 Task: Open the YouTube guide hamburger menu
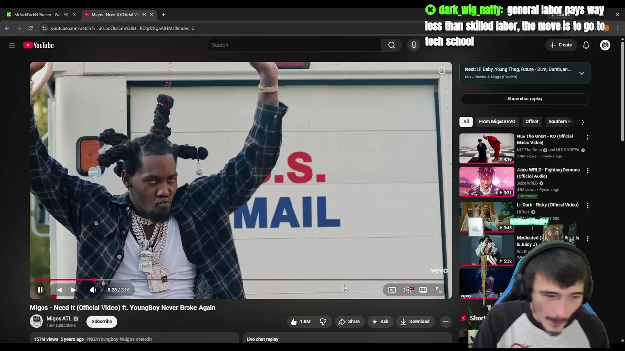(x=12, y=45)
